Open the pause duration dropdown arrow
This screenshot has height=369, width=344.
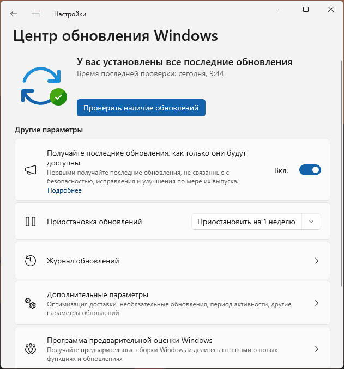click(x=311, y=222)
